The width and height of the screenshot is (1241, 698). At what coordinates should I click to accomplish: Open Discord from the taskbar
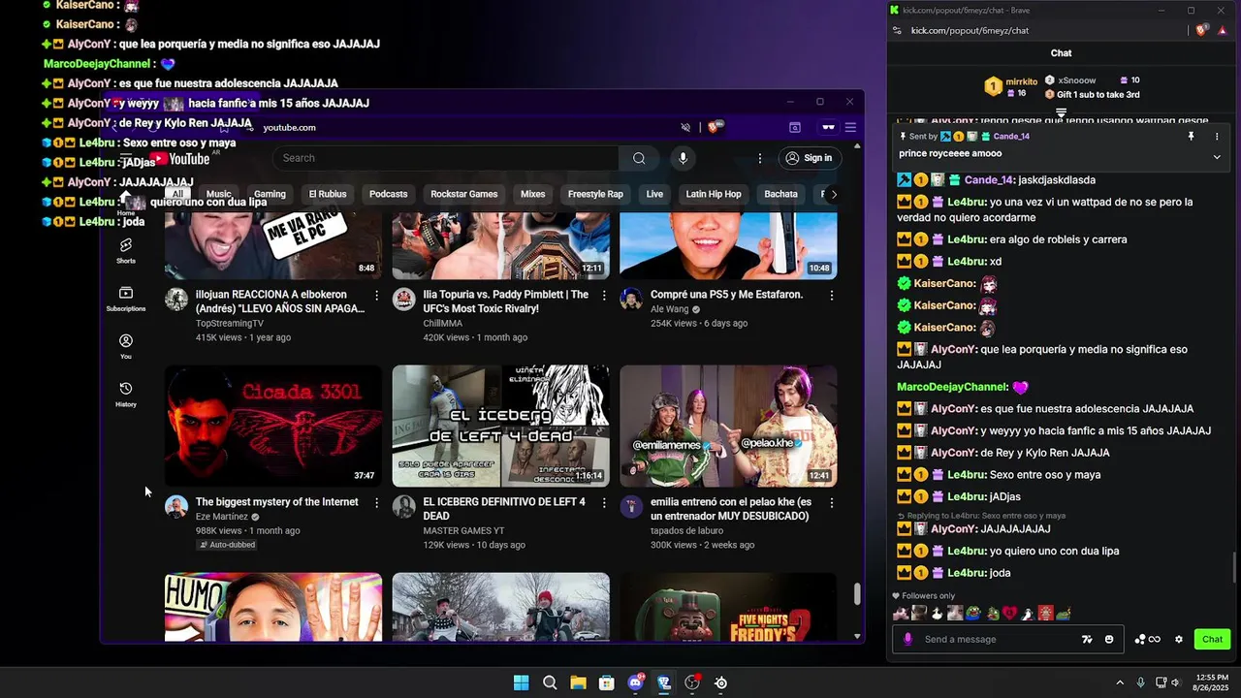coord(636,682)
